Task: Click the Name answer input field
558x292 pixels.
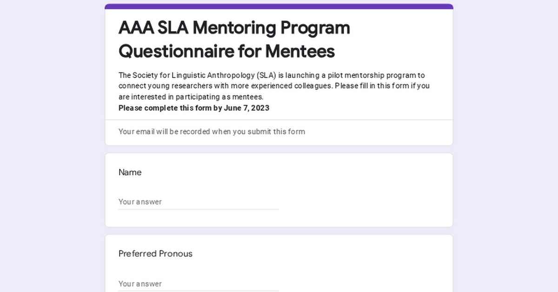Action: [x=199, y=202]
